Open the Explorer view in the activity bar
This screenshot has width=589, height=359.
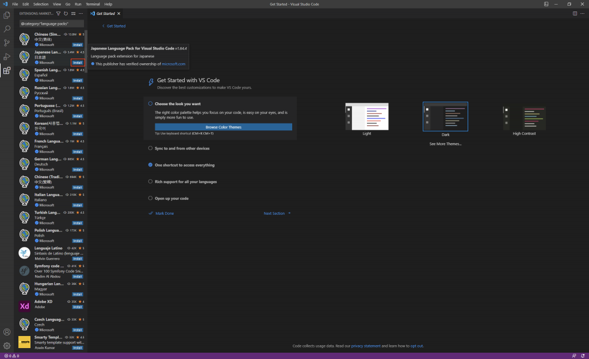(x=7, y=15)
